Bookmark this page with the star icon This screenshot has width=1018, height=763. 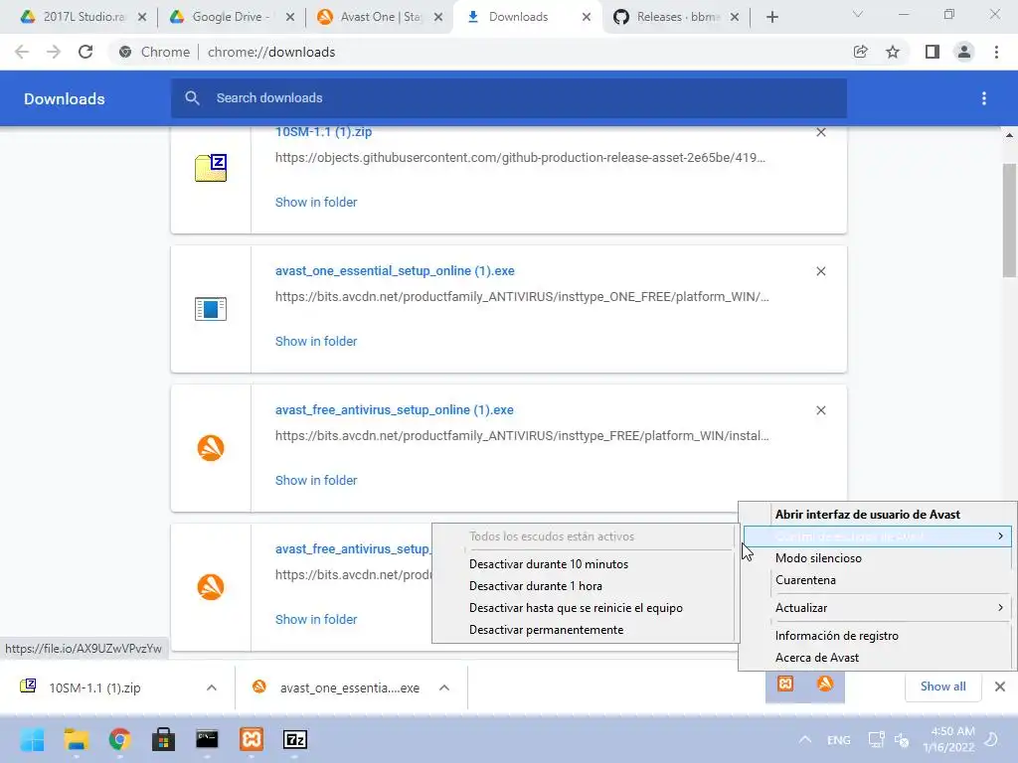893,52
